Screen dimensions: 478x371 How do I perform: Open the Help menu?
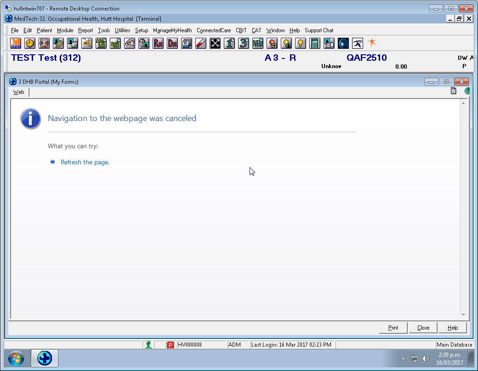[x=295, y=30]
